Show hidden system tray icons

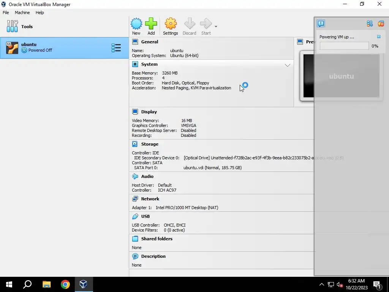coord(321,284)
